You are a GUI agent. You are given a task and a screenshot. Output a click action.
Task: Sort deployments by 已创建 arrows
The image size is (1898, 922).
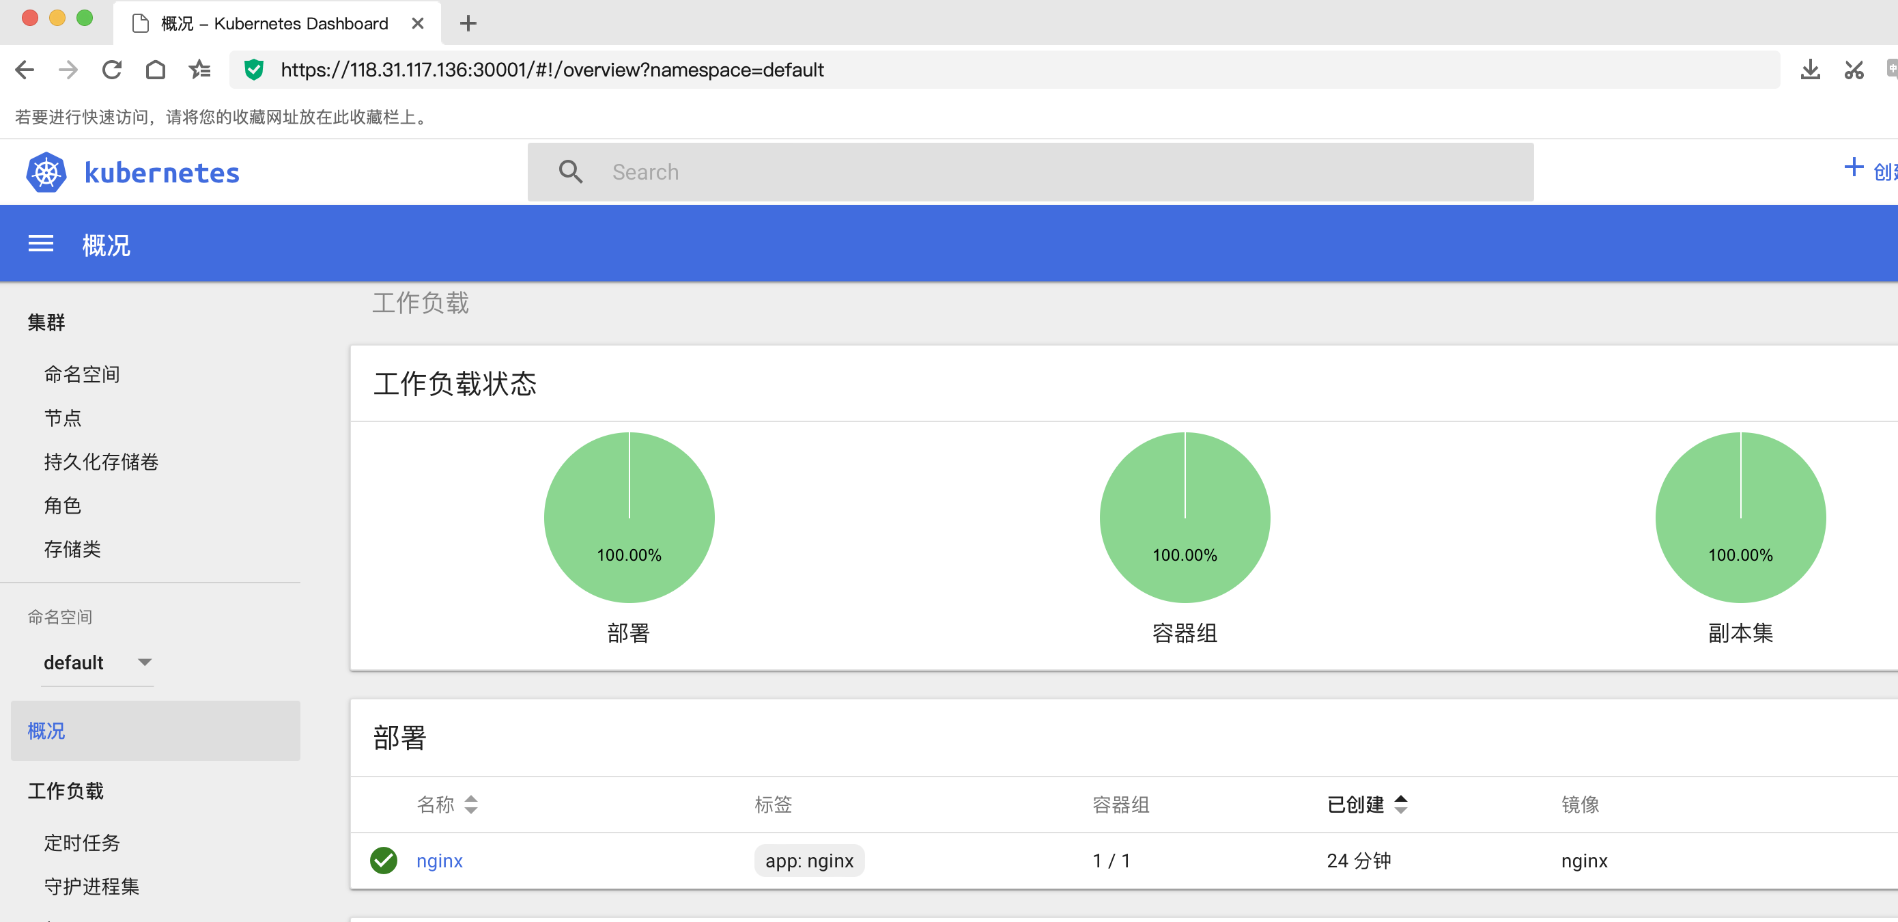coord(1401,805)
